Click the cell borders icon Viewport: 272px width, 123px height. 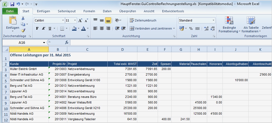point(62,28)
